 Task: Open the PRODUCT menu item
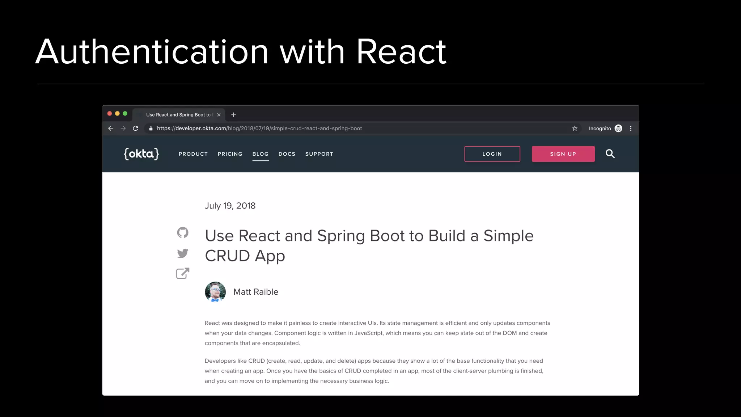tap(193, 154)
